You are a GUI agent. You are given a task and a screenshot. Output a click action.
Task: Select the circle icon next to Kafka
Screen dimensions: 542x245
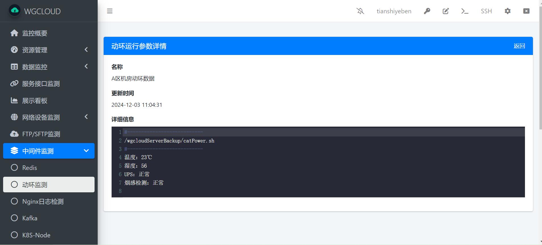[x=14, y=218]
